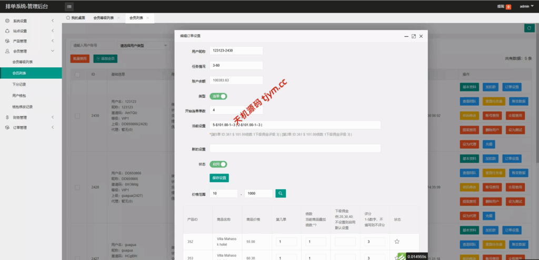Maximize the 编辑订单设置 dialog
Screen dimensions: 539x260
tap(414, 36)
